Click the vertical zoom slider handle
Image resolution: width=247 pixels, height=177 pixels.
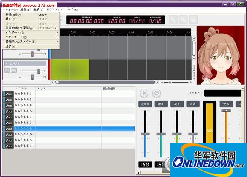click(x=194, y=71)
